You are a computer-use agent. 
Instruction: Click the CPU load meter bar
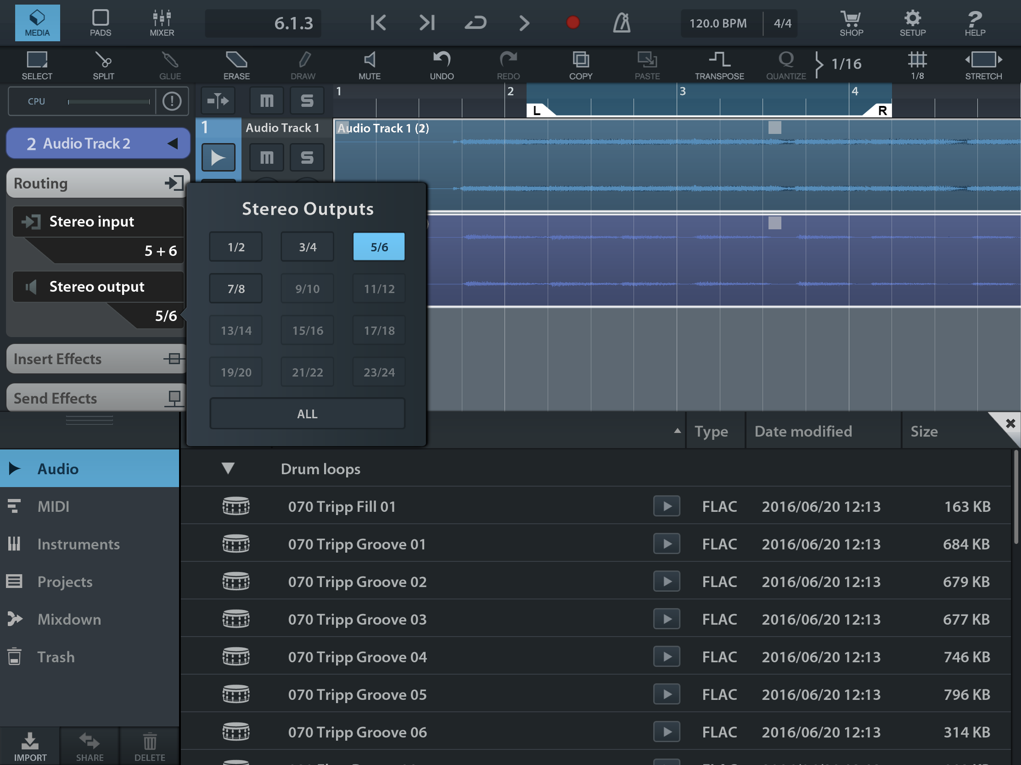108,101
